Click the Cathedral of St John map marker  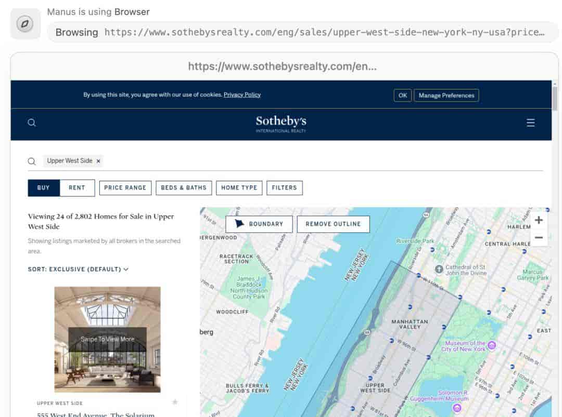(x=439, y=269)
